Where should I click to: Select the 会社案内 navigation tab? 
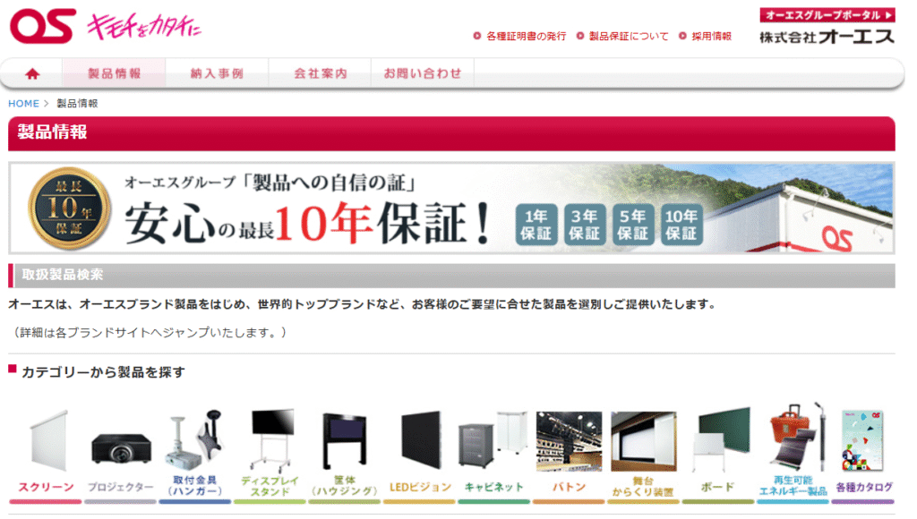pos(320,73)
